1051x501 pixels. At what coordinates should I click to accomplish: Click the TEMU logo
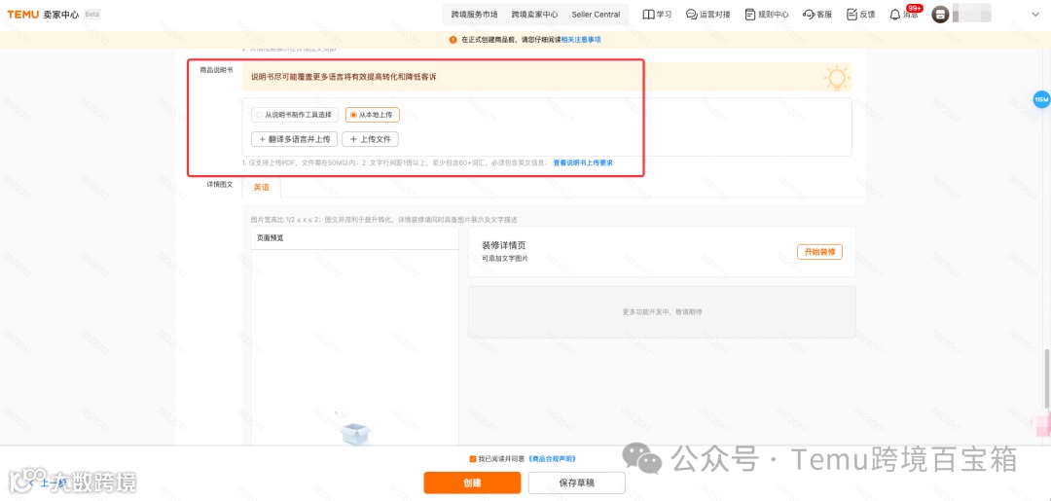(x=22, y=14)
